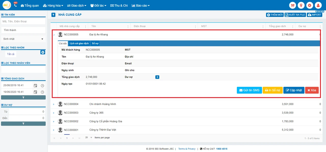Open column menu for Điện thoại column

(195, 26)
